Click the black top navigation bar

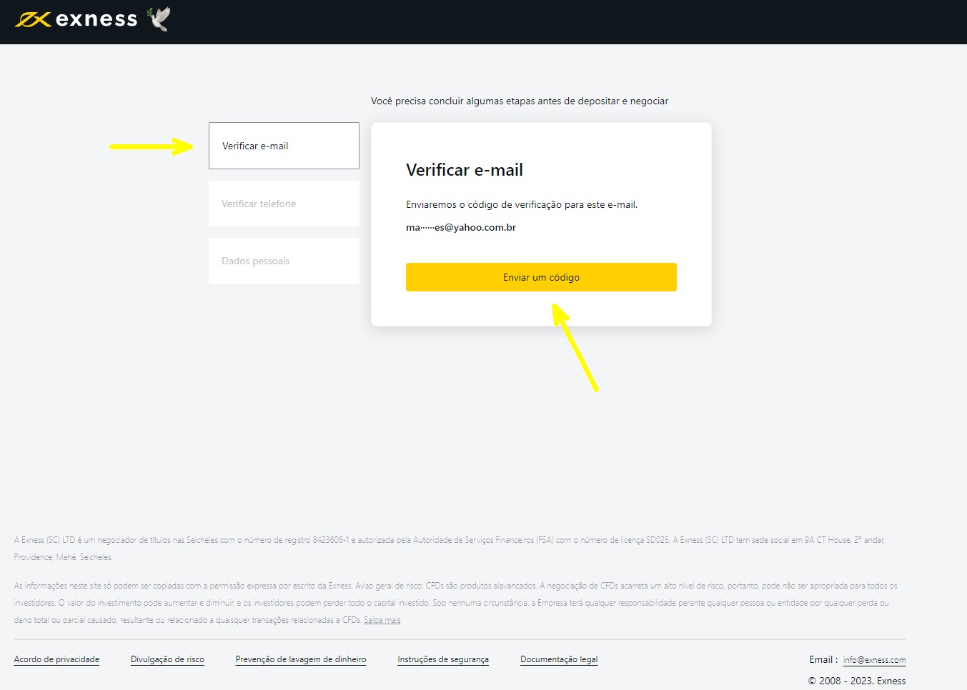[483, 21]
